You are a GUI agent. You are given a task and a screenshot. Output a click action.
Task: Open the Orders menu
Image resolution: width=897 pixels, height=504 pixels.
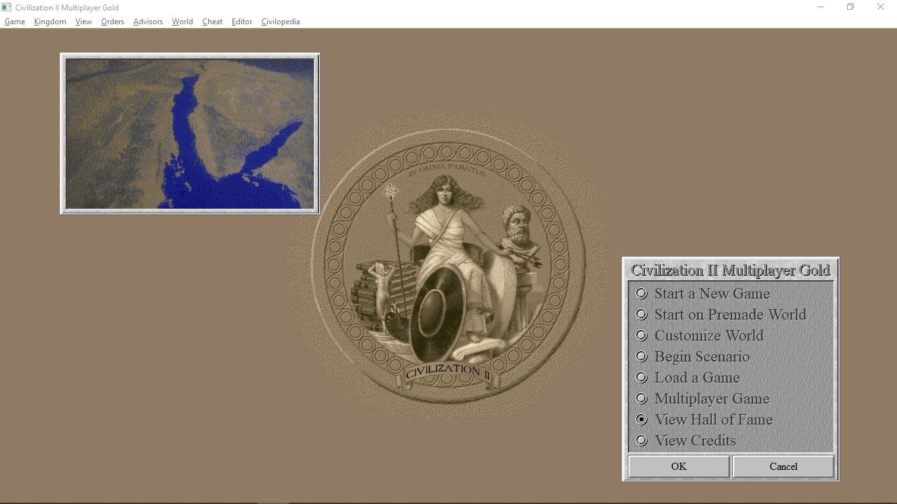112,22
